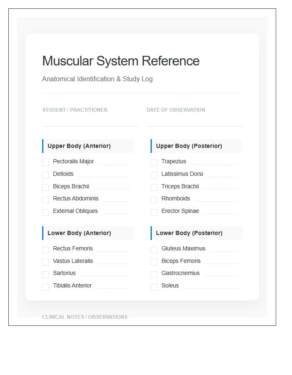Tick the Soleus checkbox
The image size is (292, 375).
[x=154, y=287]
